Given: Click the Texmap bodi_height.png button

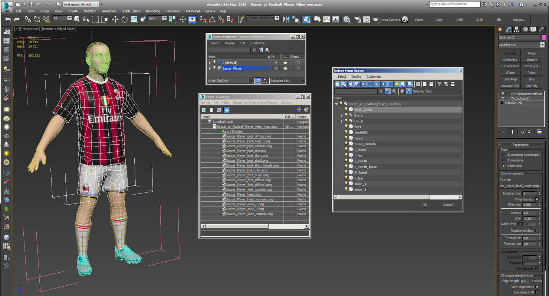Looking at the screenshot, I should coord(520,186).
